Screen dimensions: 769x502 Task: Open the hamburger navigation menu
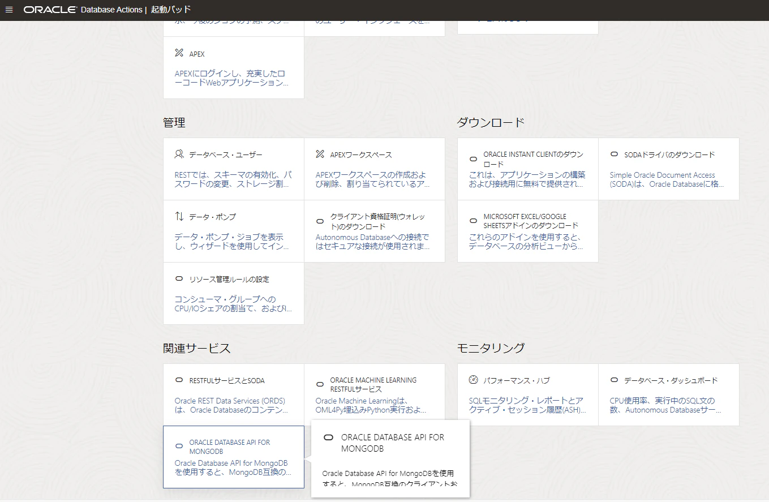tap(8, 10)
